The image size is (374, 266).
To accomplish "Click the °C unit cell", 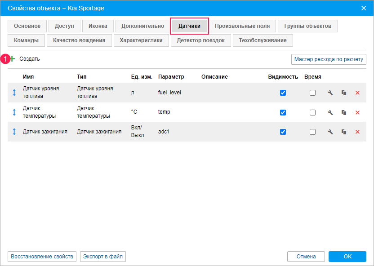I will pos(134,112).
